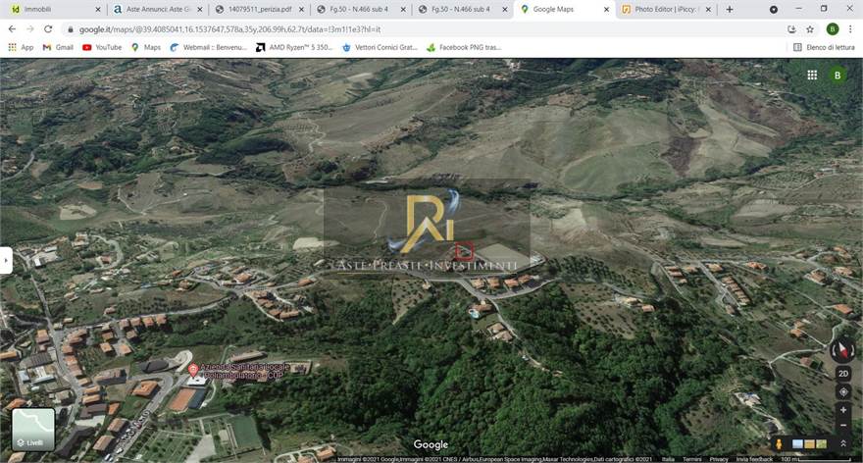Open the Google apps grid menu
863x463 pixels.
point(812,75)
